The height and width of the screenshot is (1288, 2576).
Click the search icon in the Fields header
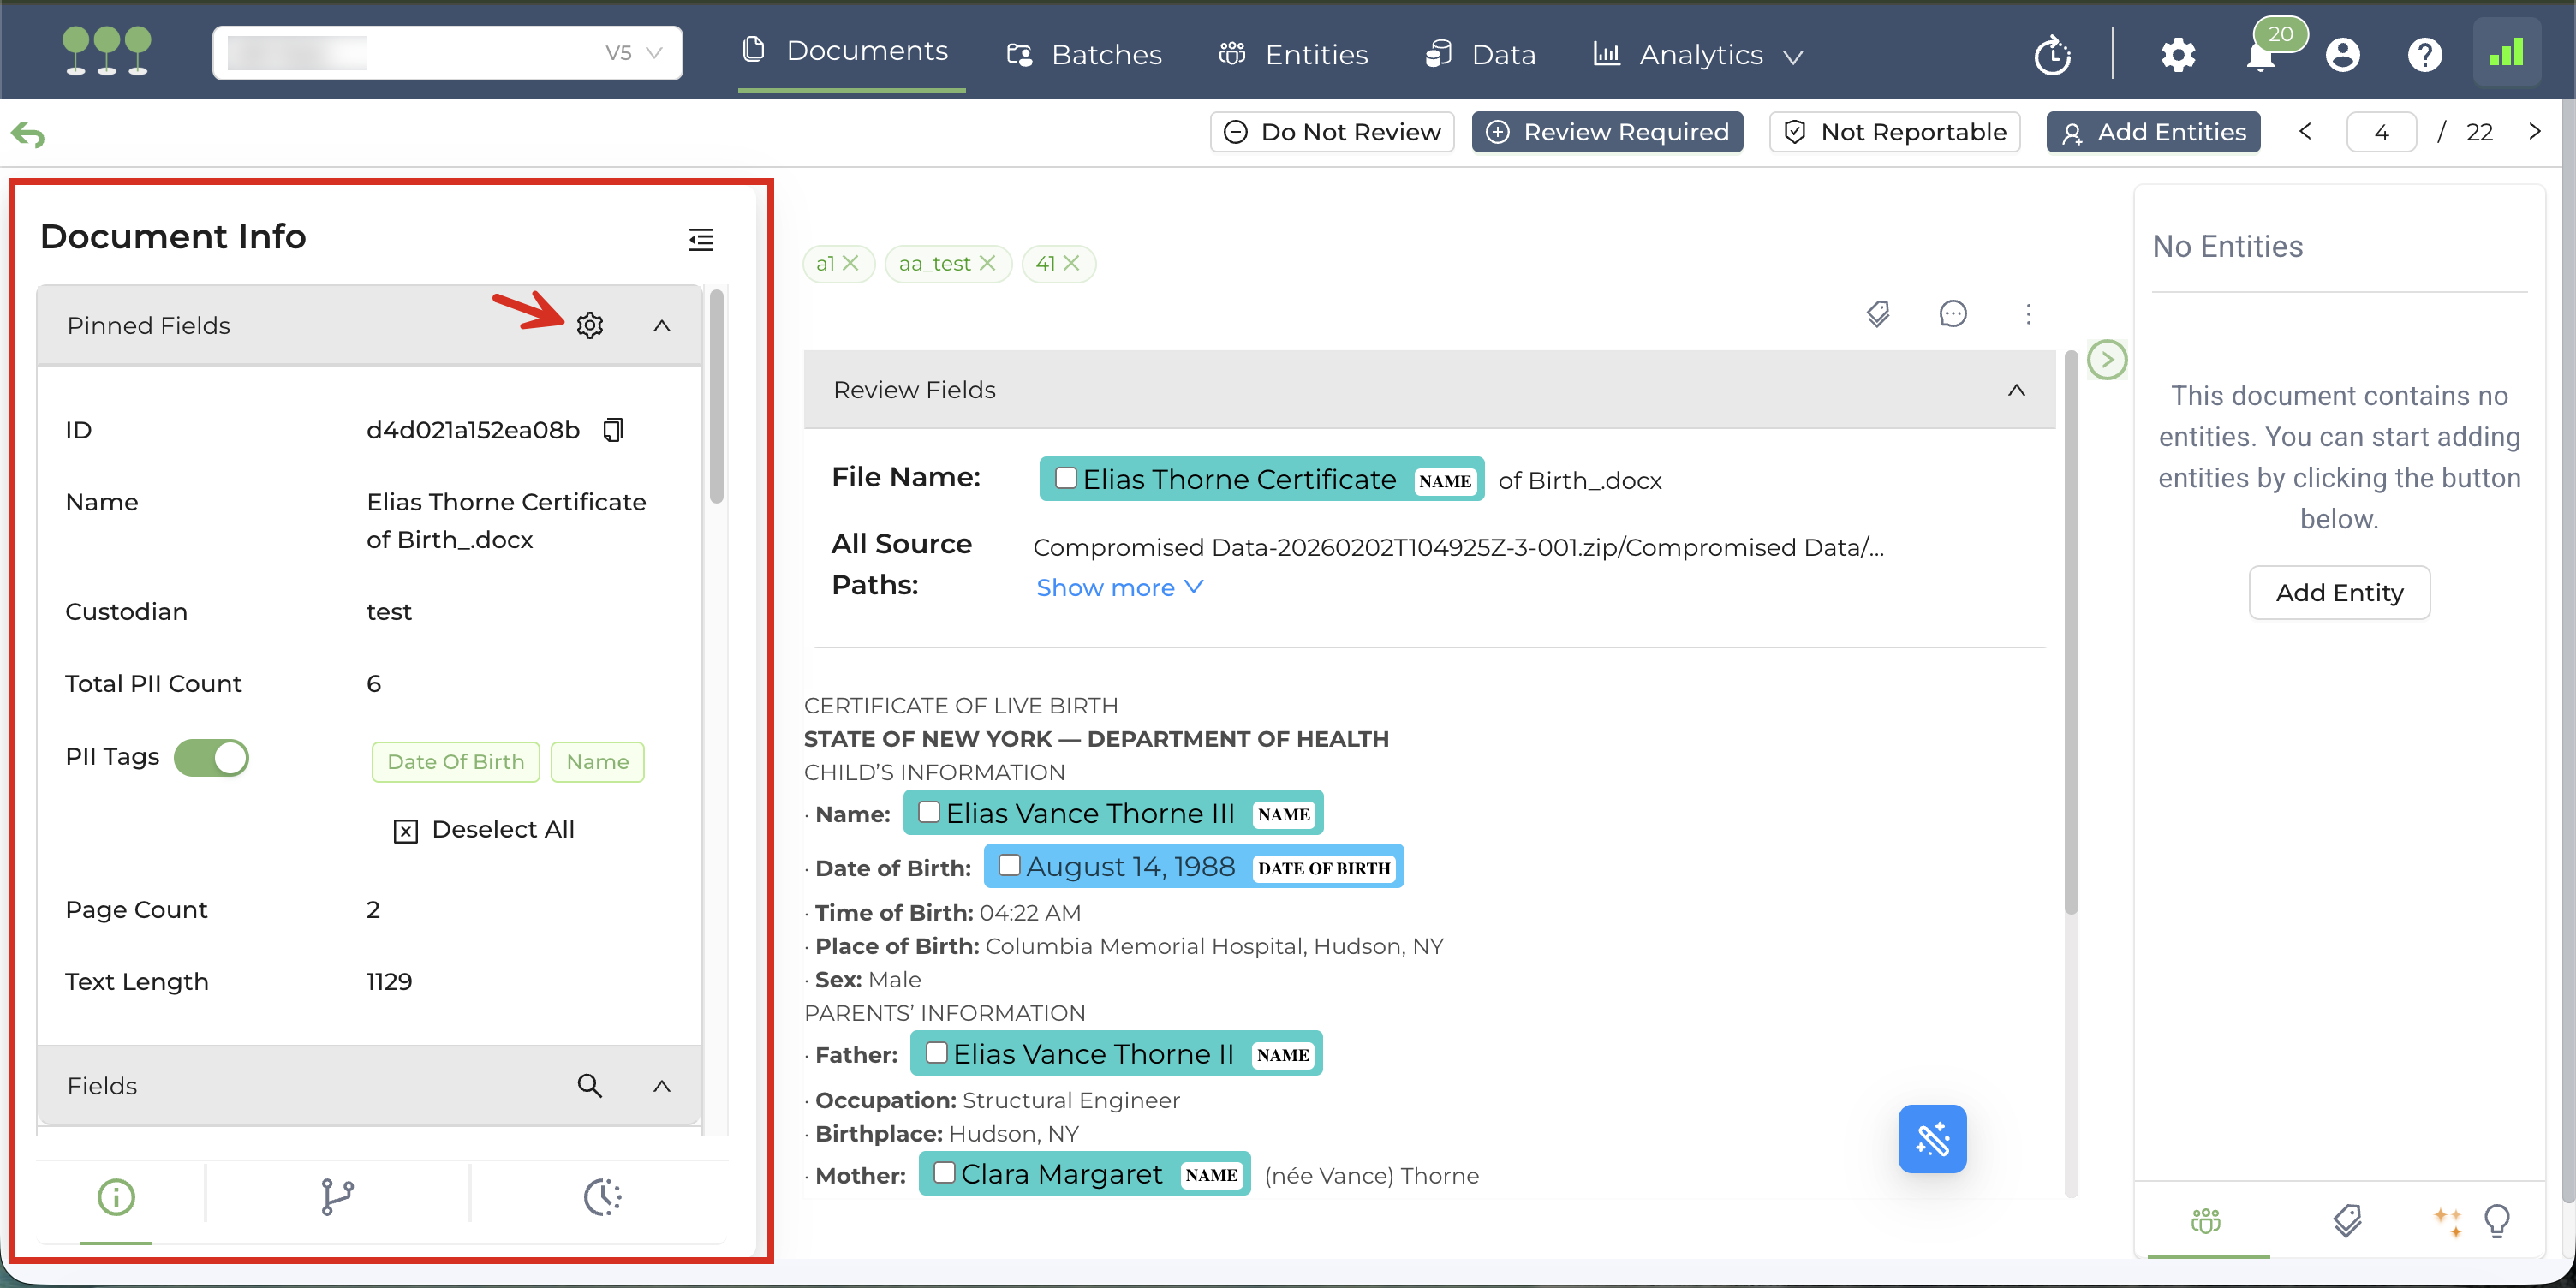pos(589,1085)
